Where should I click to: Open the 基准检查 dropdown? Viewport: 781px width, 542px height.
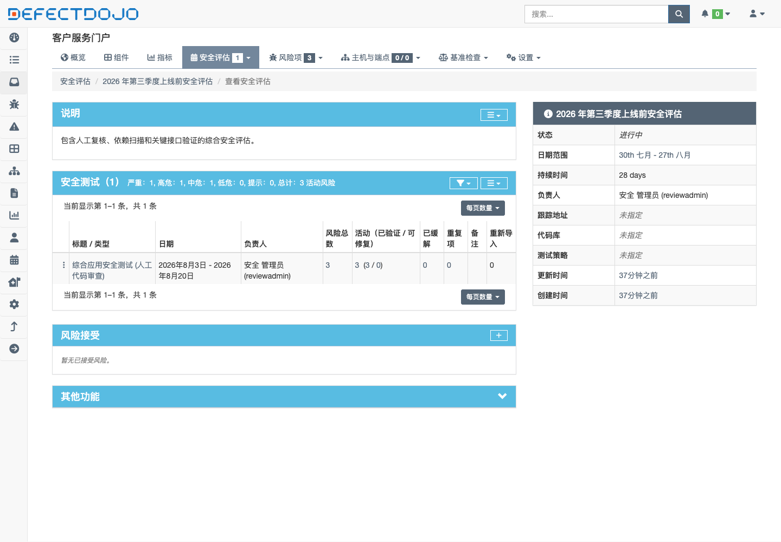tap(463, 57)
